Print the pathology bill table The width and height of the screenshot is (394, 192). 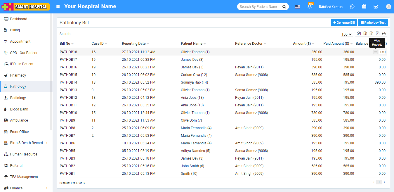tap(384, 34)
